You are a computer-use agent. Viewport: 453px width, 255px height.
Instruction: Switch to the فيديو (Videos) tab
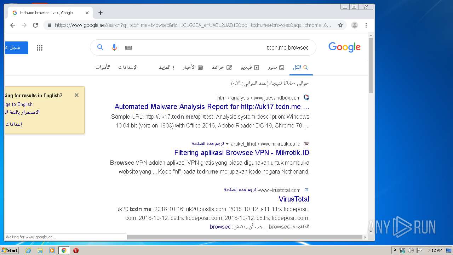(x=250, y=67)
